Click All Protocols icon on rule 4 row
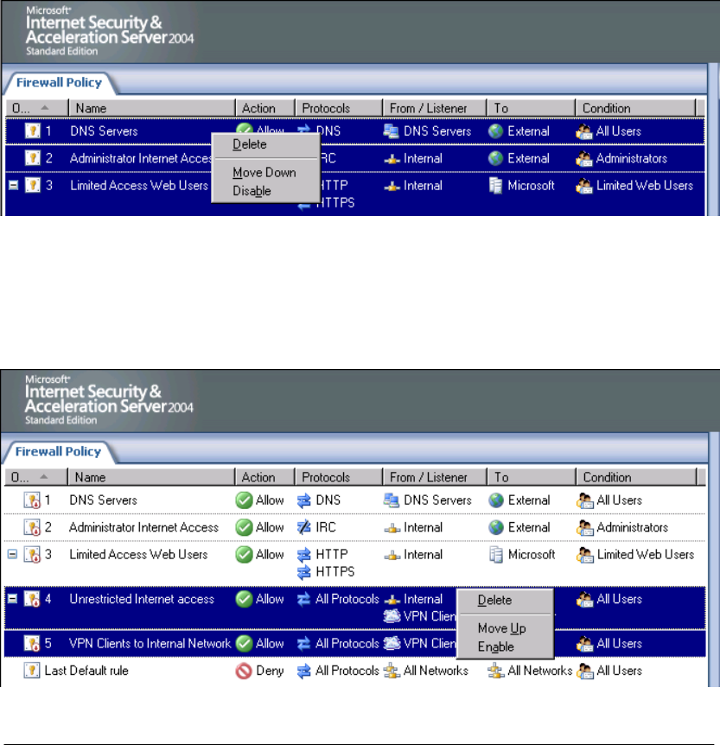720x745 pixels. click(x=303, y=599)
